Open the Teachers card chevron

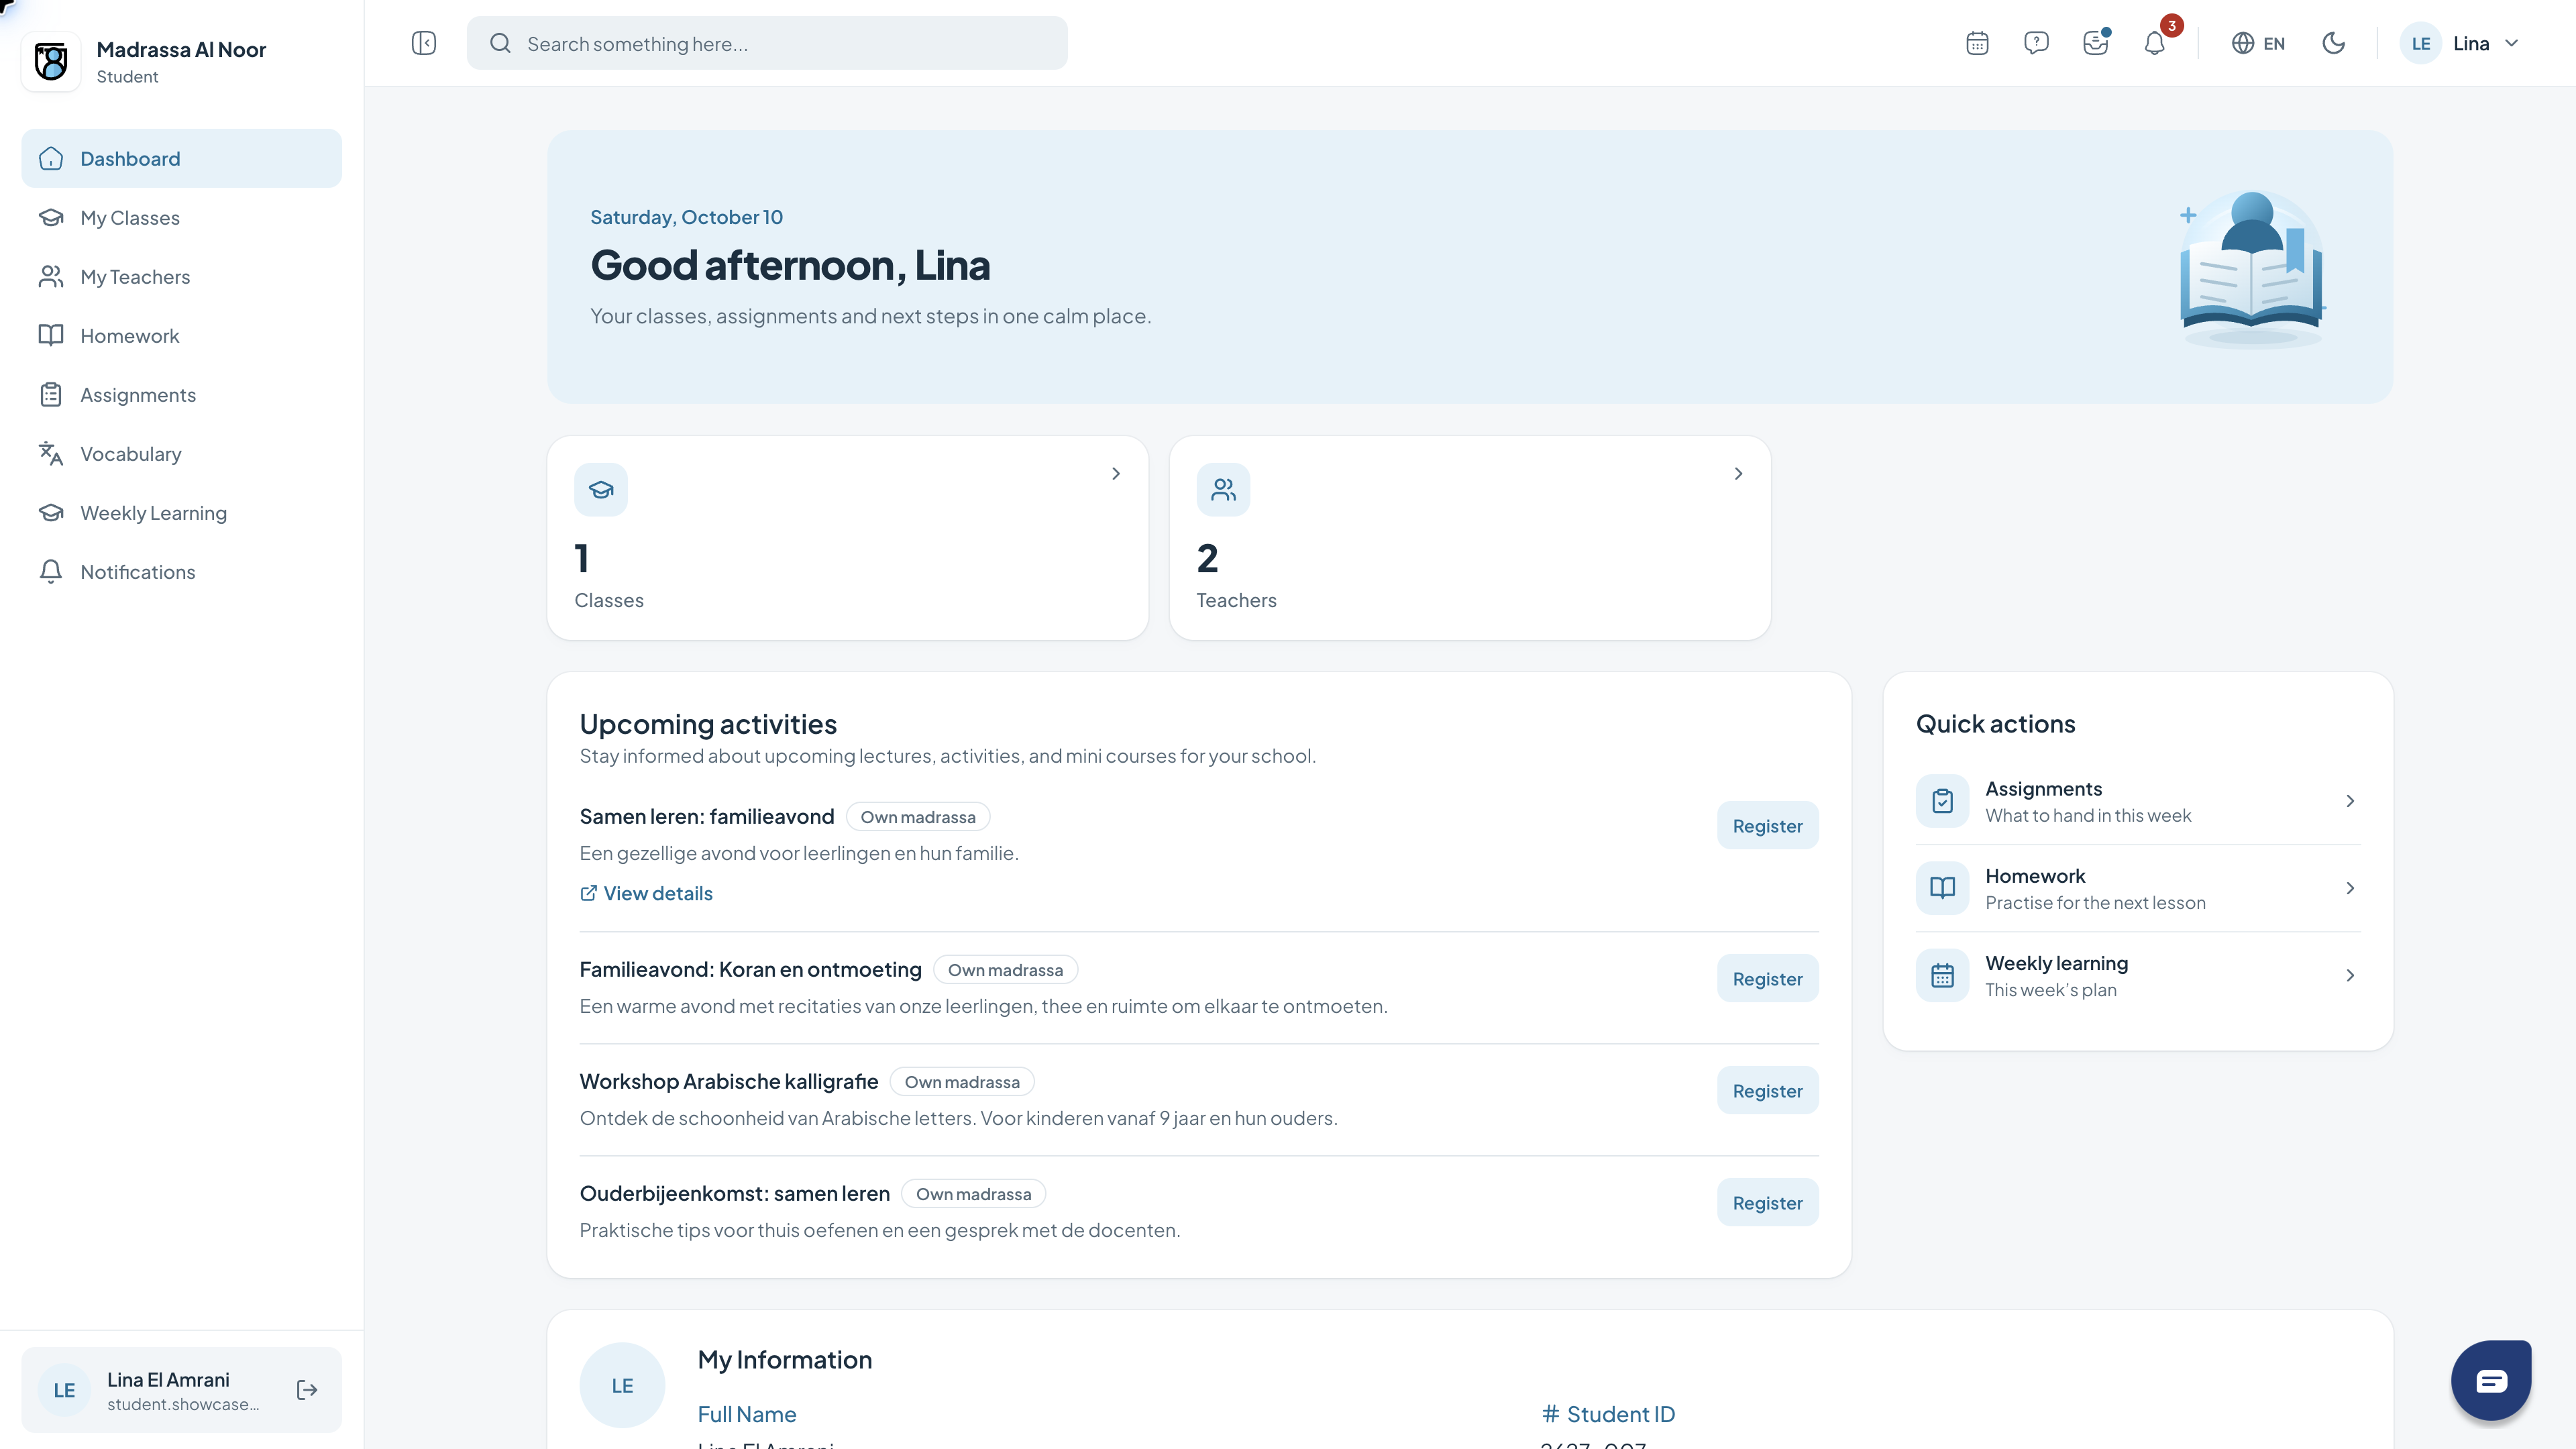click(x=1738, y=473)
